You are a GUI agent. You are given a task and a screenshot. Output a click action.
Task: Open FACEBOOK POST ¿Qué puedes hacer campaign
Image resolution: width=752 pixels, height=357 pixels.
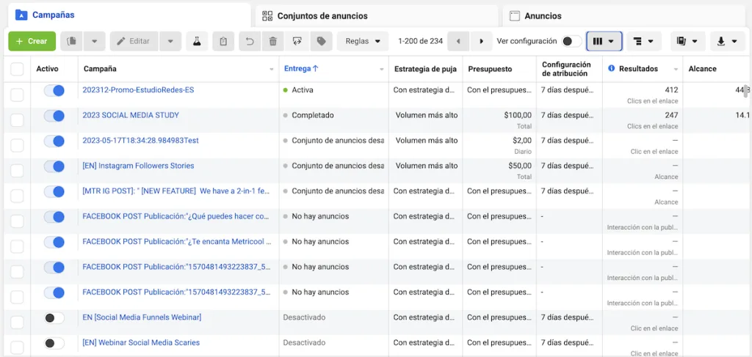tap(176, 216)
